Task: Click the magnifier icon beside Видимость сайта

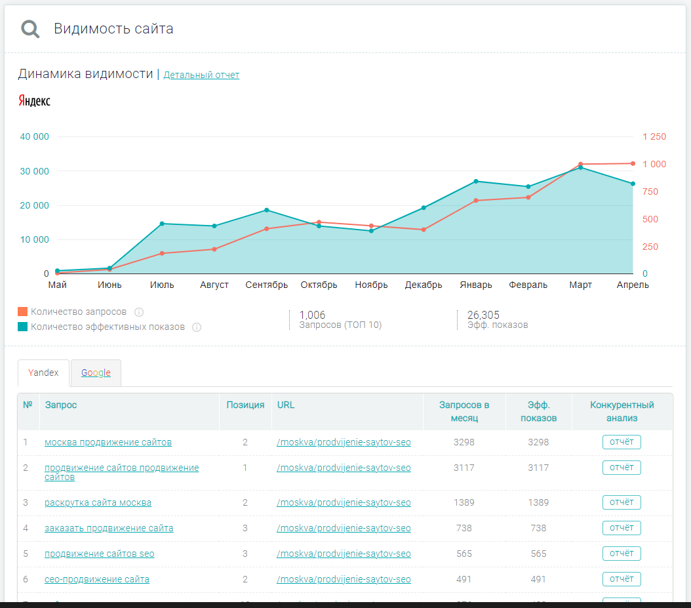Action: pyautogui.click(x=30, y=29)
